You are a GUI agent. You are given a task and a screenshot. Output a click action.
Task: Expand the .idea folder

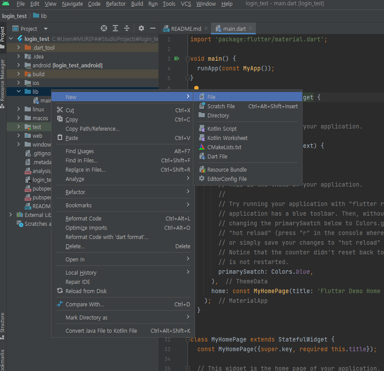(18, 56)
